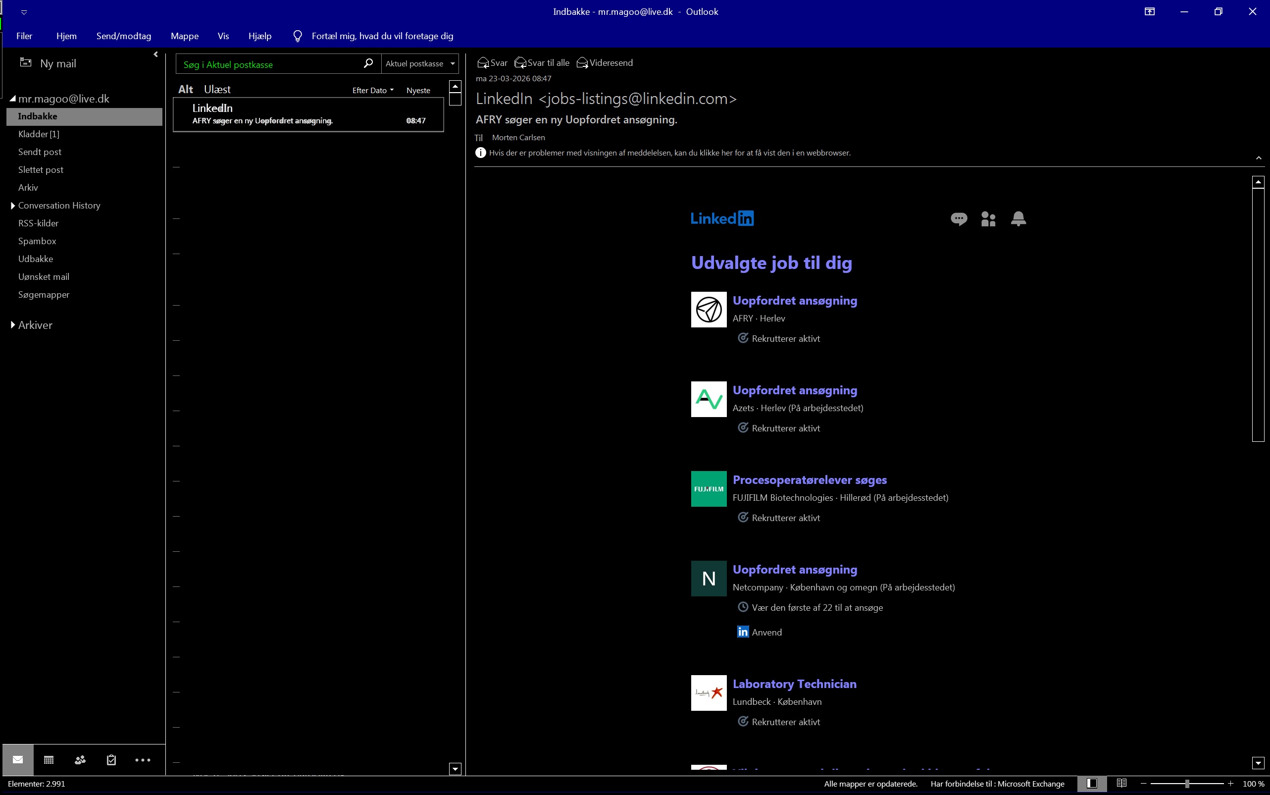Open the Uopfordret ansøgning AFRY job link
Image resolution: width=1270 pixels, height=795 pixels.
coord(795,301)
